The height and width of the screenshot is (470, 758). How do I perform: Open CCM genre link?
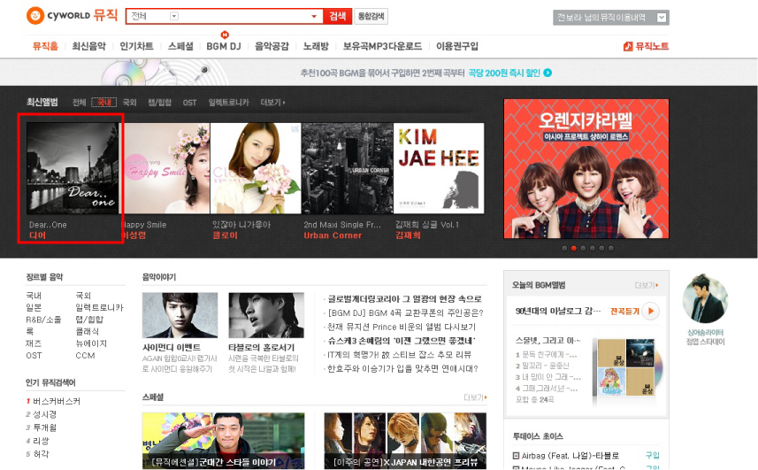[85, 356]
